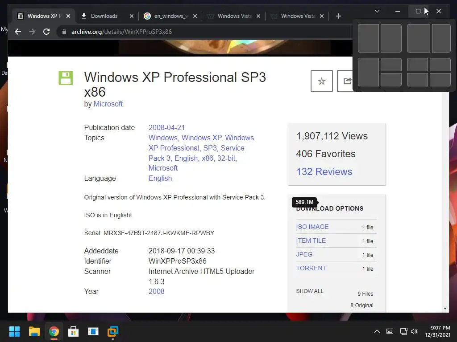Open VMware icon in taskbar
457x342 pixels.
point(113,331)
